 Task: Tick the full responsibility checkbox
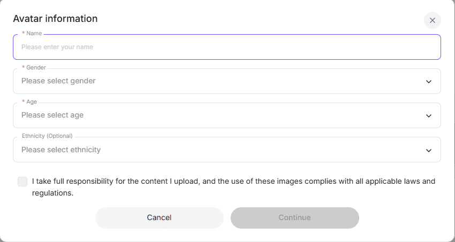tap(22, 182)
